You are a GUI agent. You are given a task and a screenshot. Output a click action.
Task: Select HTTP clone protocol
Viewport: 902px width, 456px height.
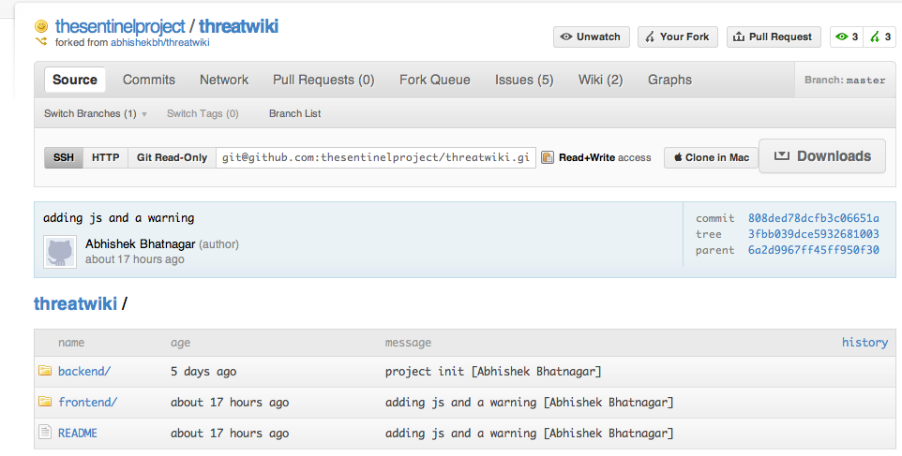(x=106, y=157)
